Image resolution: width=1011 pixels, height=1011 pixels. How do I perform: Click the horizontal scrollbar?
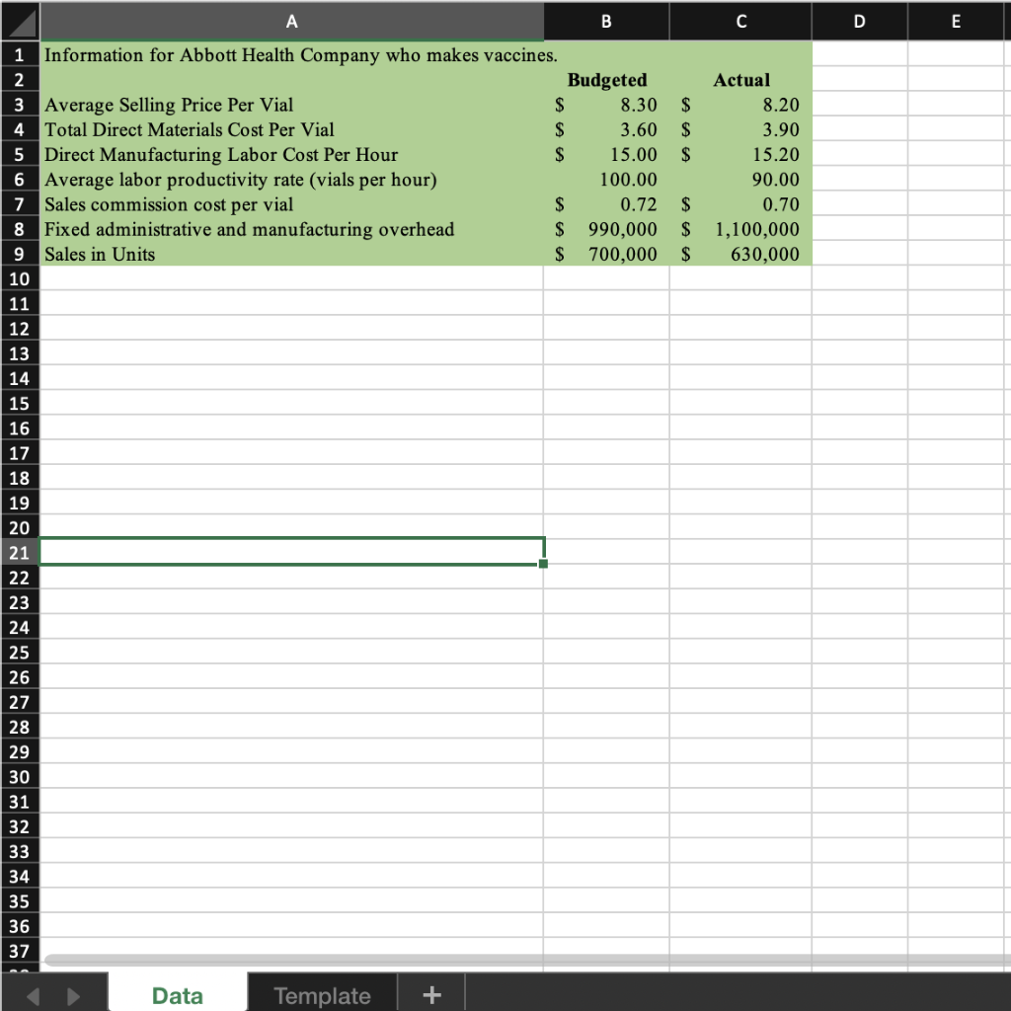(x=525, y=960)
